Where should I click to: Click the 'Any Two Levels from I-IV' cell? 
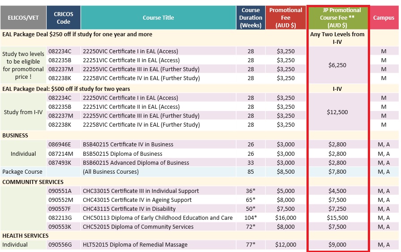337,38
